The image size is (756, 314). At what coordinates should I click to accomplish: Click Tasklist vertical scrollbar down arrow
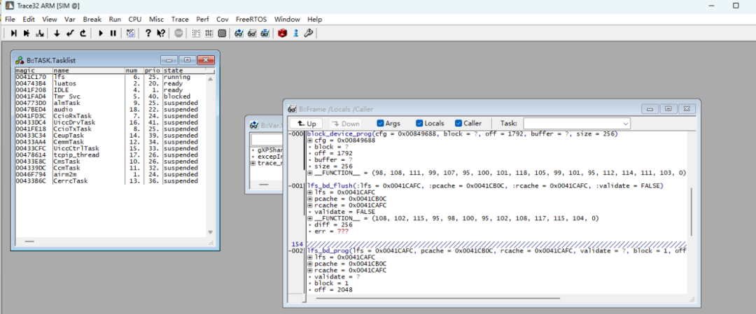210,232
